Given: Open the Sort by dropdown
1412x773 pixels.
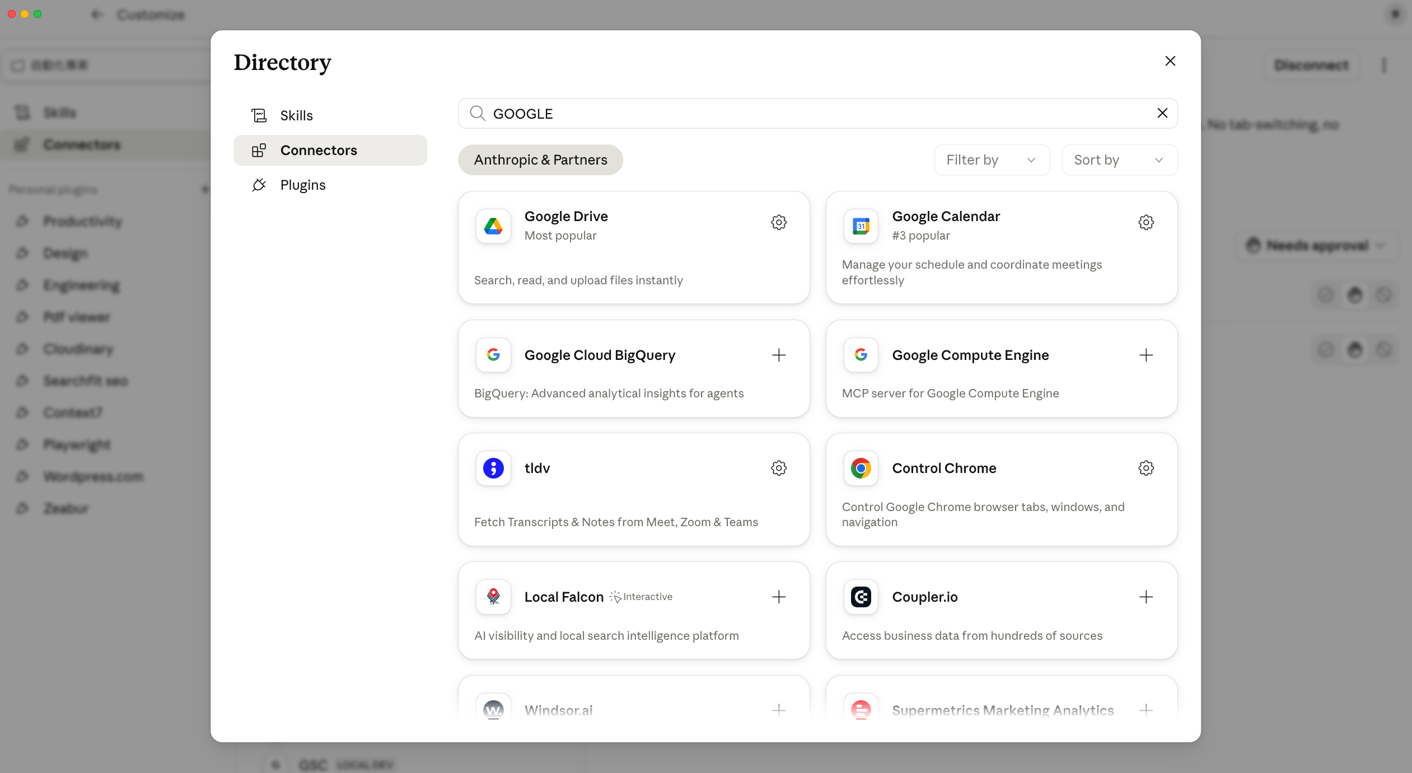Looking at the screenshot, I should point(1120,160).
